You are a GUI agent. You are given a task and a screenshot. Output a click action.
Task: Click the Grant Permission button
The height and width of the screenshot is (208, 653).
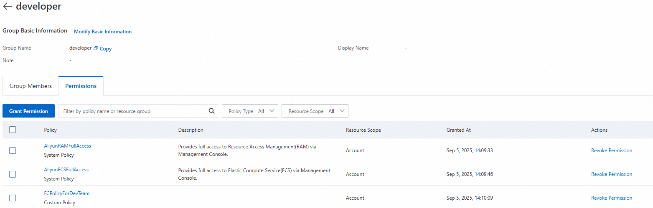28,111
